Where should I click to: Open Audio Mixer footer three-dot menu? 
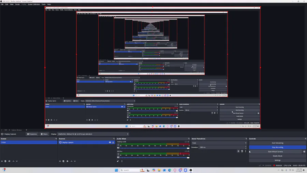pos(122,161)
